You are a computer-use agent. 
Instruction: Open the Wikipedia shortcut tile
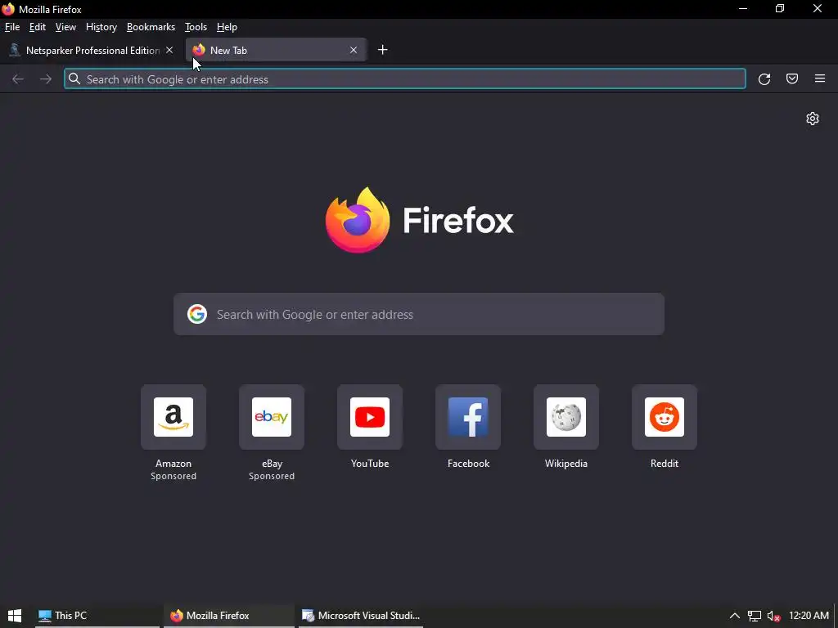click(566, 417)
